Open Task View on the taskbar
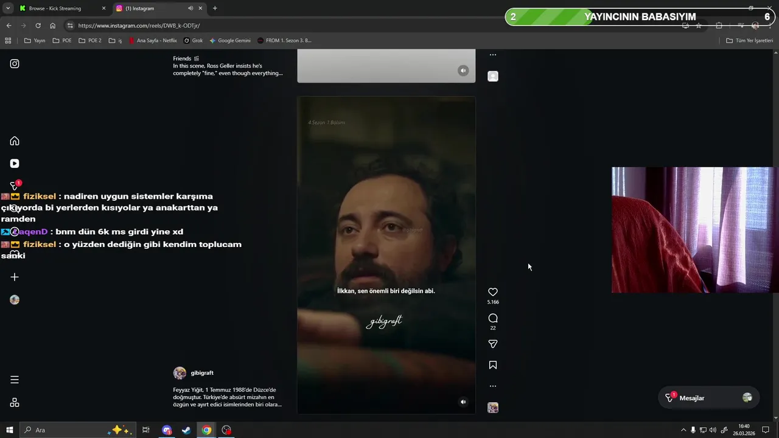 tap(146, 430)
